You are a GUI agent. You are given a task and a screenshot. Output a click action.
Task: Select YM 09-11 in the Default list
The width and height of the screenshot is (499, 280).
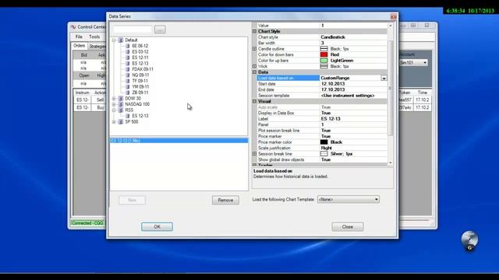click(140, 86)
